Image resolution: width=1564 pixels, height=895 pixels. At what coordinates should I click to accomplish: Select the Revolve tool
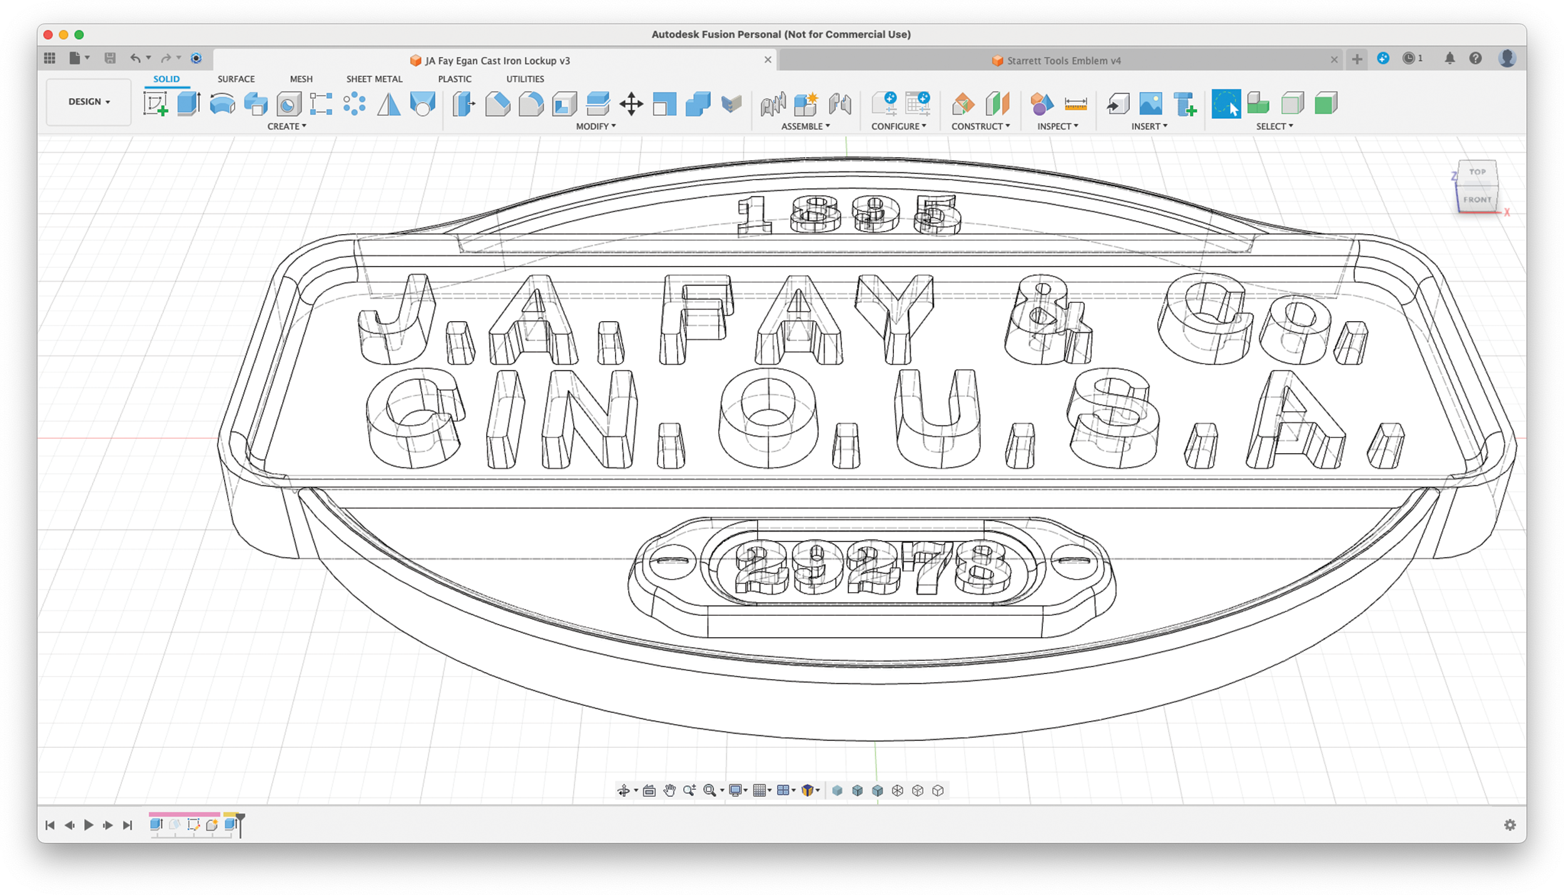click(222, 104)
